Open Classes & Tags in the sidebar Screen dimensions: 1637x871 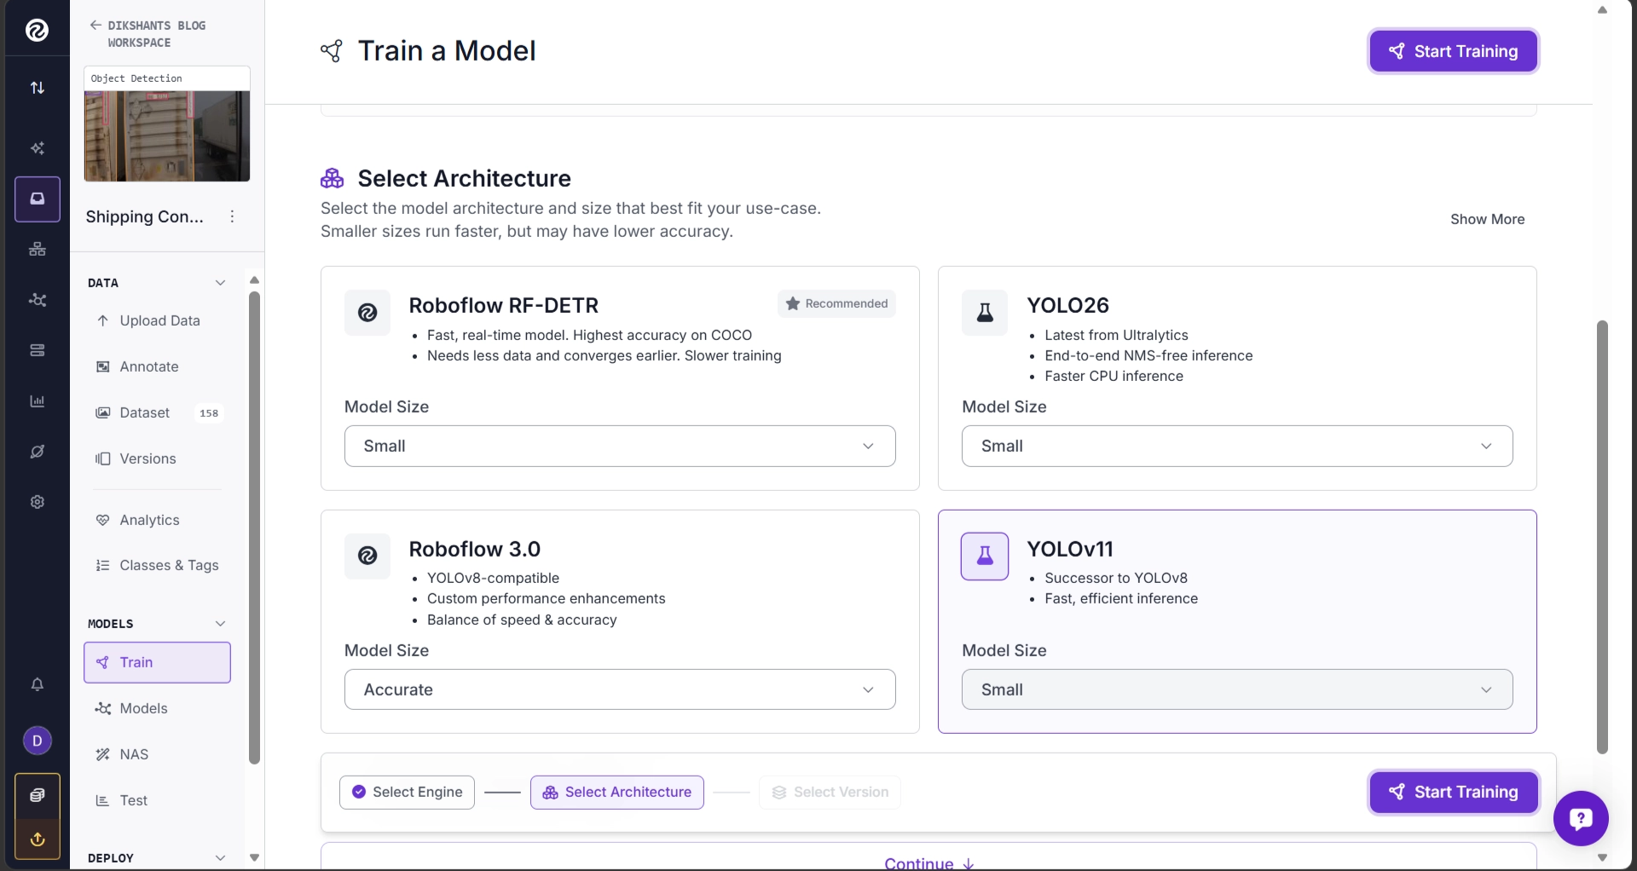pos(158,565)
